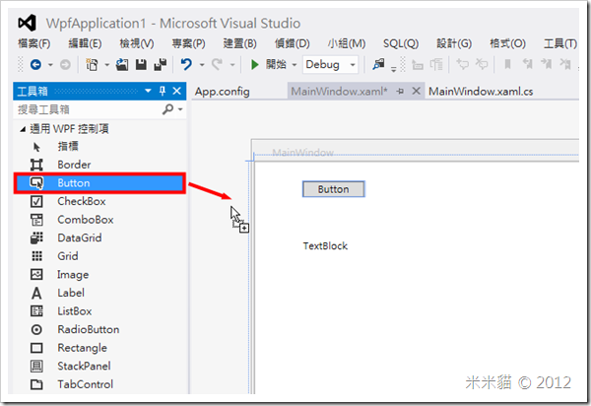Switch to the MainWindow.xaml.cs tab
591x406 pixels.
click(x=481, y=92)
